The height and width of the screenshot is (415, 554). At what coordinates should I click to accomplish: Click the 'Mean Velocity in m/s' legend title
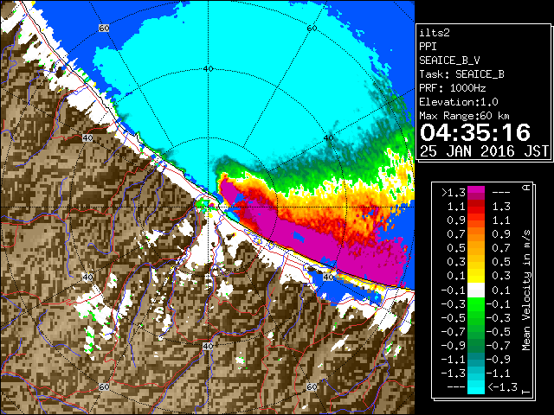[526, 290]
